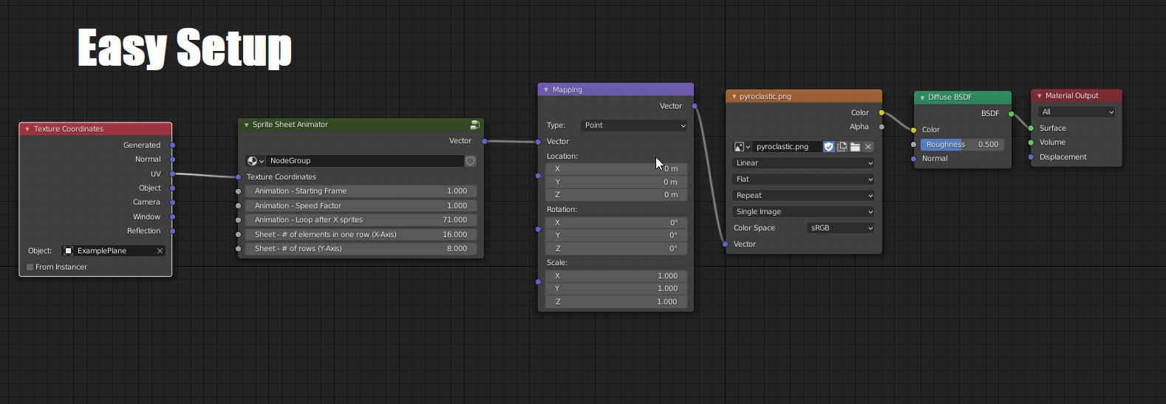Click the Camera output socket

172,202
